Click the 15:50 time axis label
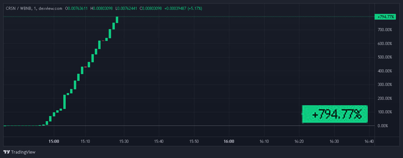This screenshot has height=158, width=403. [194, 141]
